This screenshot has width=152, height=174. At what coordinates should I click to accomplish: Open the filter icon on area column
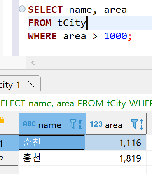pos(134,124)
